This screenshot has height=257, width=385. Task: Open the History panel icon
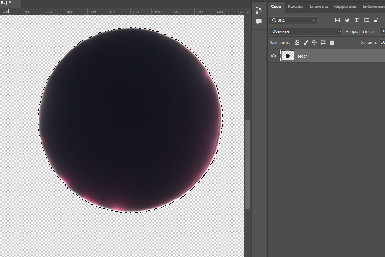[259, 11]
